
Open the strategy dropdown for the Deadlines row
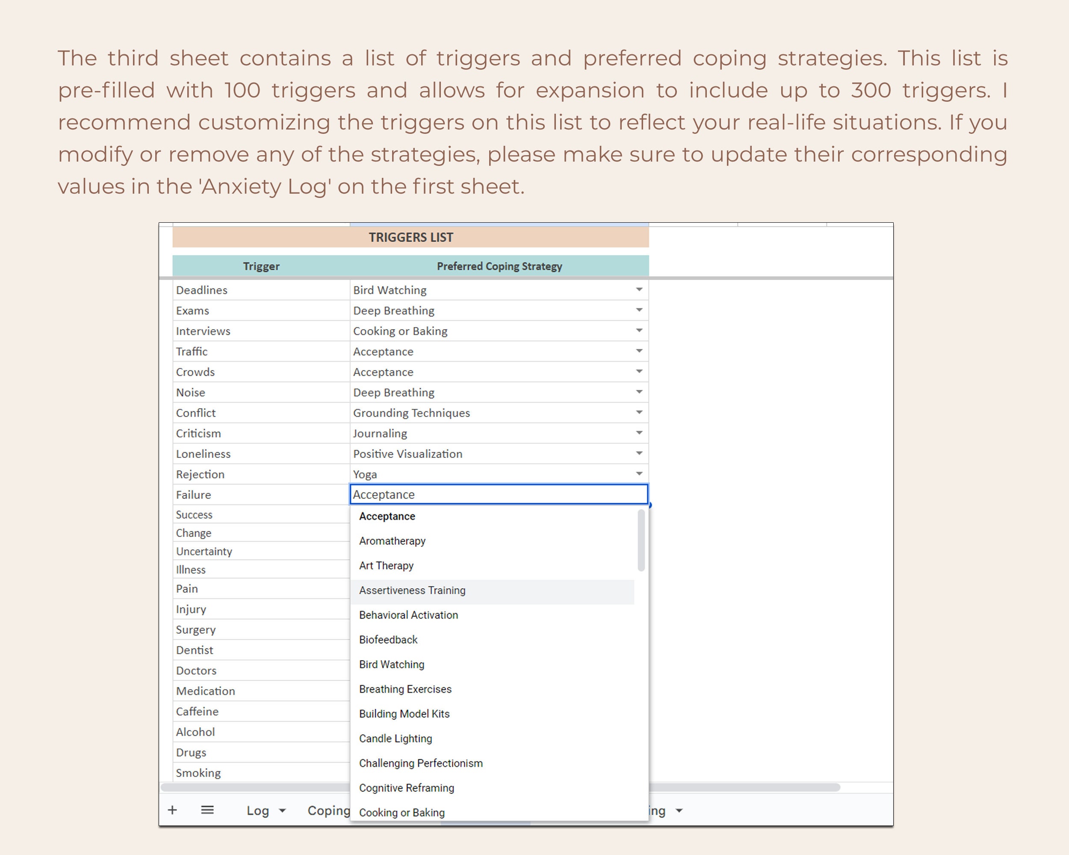pyautogui.click(x=639, y=289)
